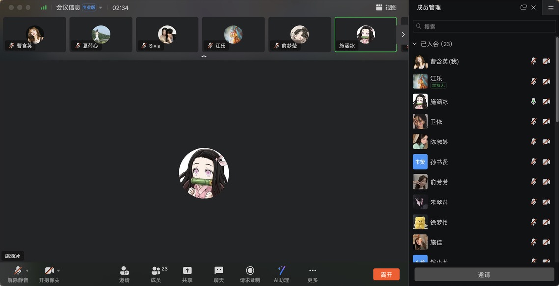This screenshot has width=559, height=286.
Task: Toggle the microphone icon for 江乐
Action: pos(533,81)
